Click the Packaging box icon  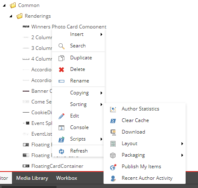click(x=113, y=155)
